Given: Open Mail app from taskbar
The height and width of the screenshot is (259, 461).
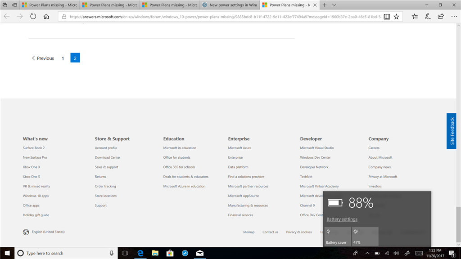Looking at the screenshot, I should [199, 253].
